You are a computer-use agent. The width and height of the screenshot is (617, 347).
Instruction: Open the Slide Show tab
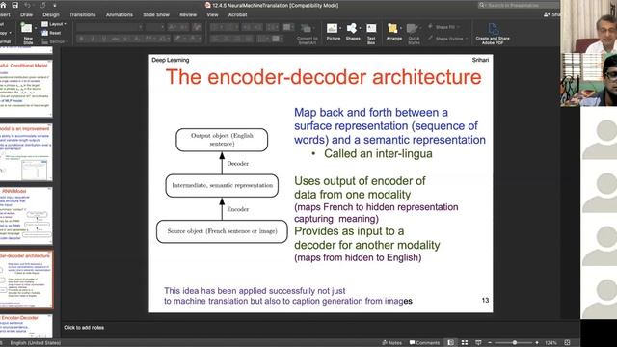pos(156,14)
